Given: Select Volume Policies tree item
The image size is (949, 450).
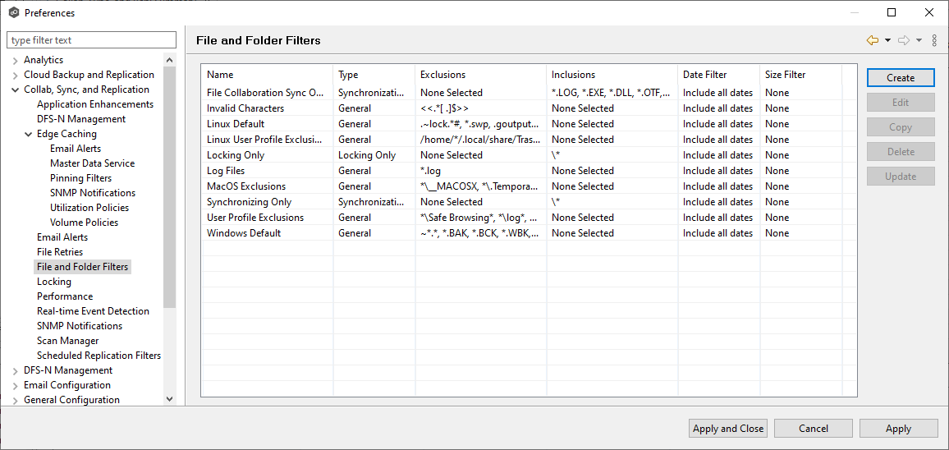Looking at the screenshot, I should 84,223.
